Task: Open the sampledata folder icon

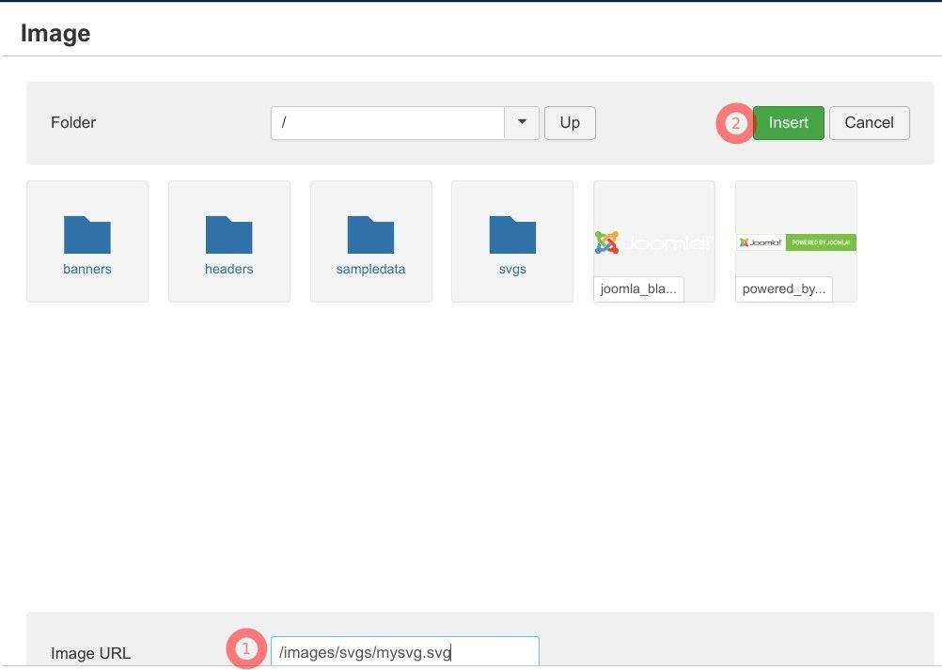Action: click(370, 234)
